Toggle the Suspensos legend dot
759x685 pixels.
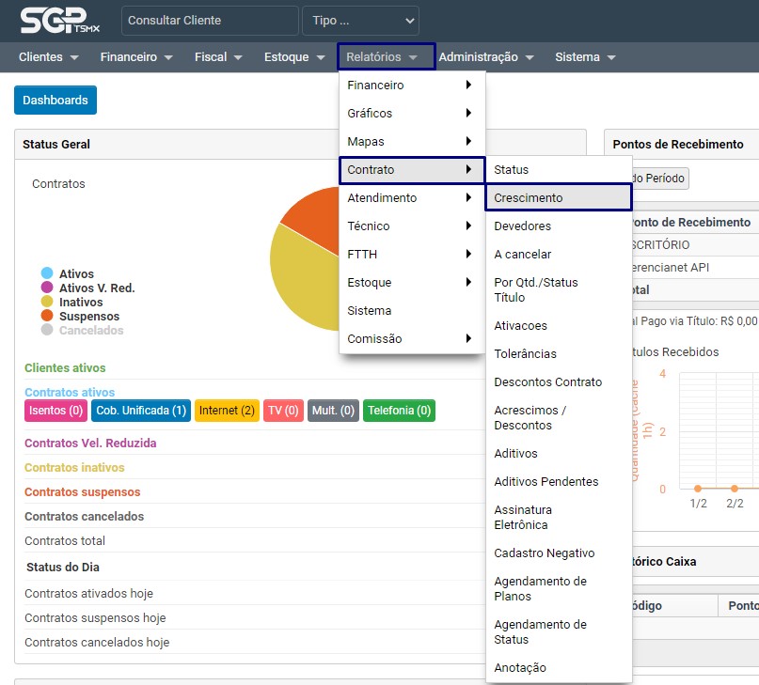point(46,316)
